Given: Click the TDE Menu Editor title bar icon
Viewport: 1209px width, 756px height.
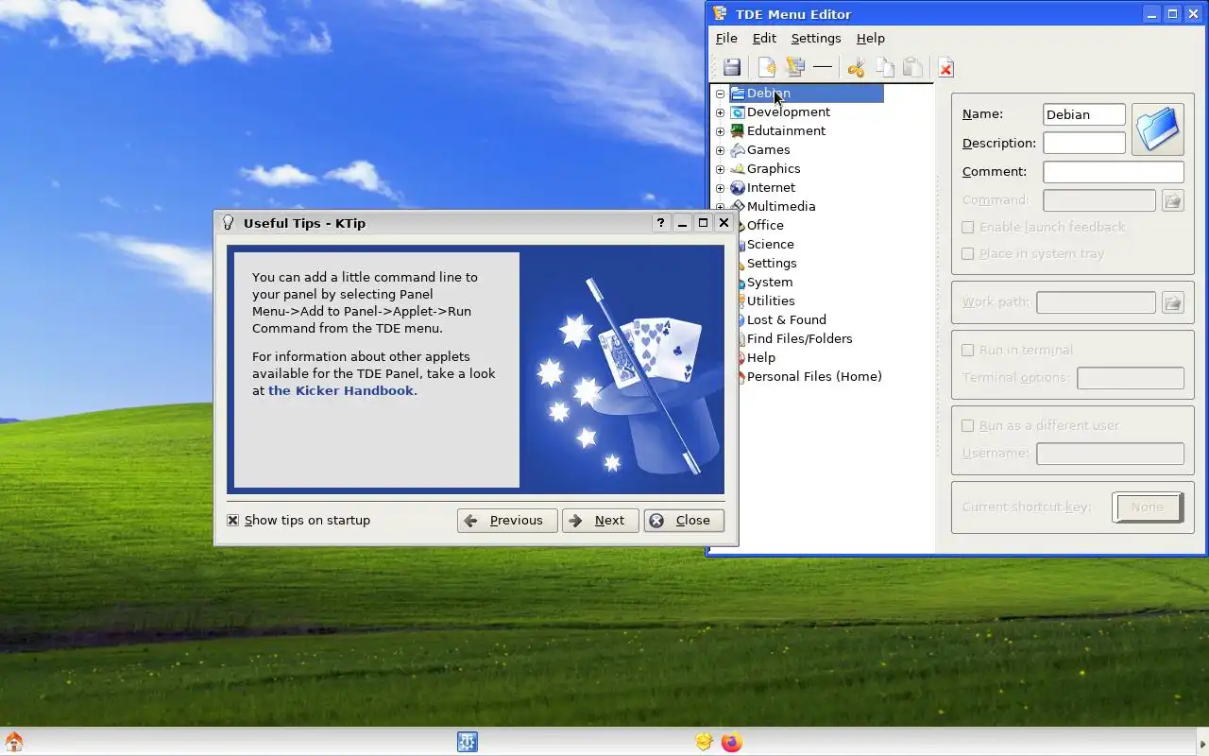Looking at the screenshot, I should tap(720, 13).
